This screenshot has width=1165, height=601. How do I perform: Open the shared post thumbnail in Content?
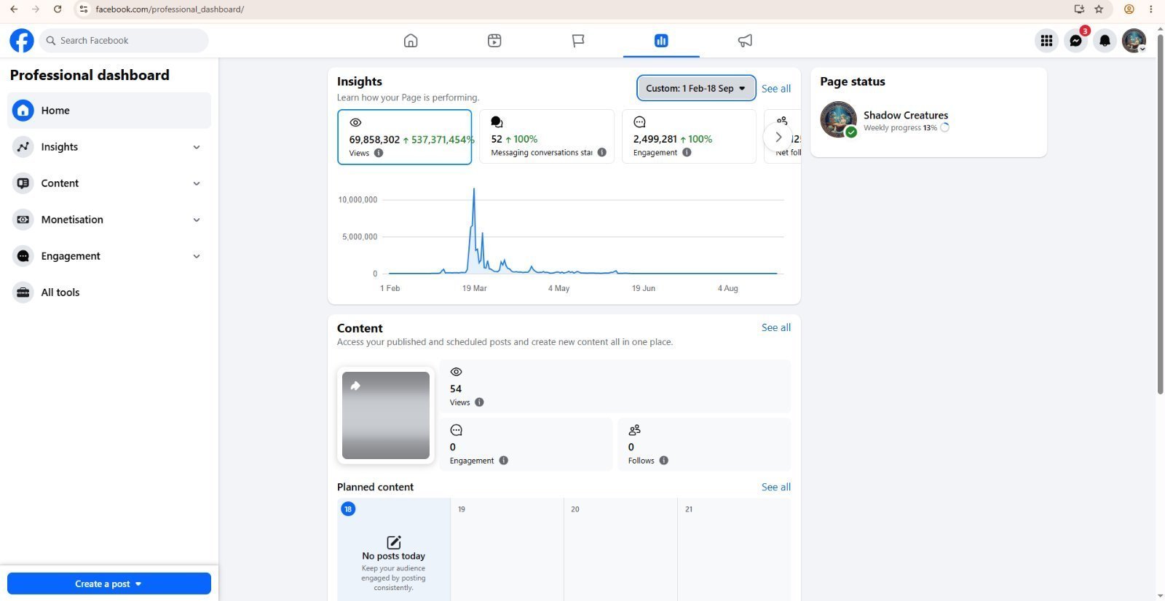pyautogui.click(x=386, y=415)
